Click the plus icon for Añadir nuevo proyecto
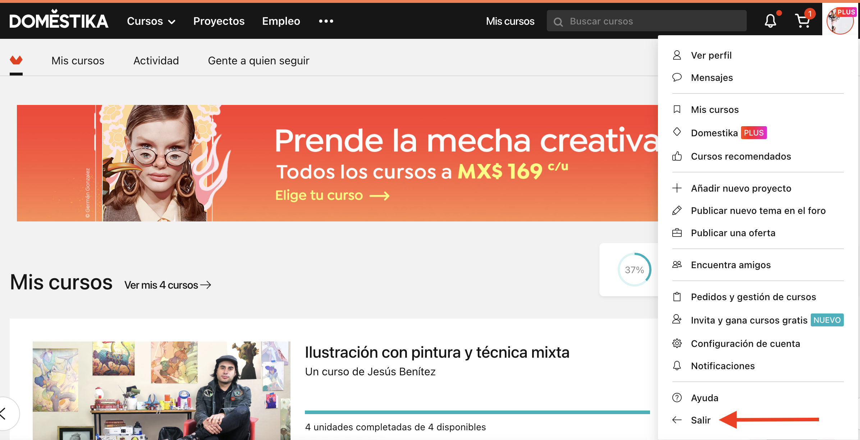860x440 pixels. (x=677, y=188)
